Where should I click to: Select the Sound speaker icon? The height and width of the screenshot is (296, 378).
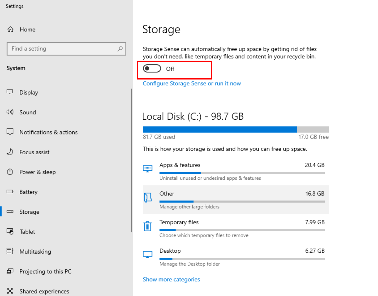point(10,112)
